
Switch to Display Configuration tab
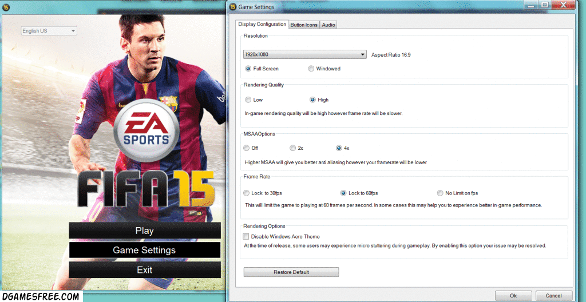click(x=262, y=24)
